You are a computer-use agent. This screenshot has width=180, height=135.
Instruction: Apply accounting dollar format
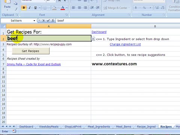(x=136, y=8)
